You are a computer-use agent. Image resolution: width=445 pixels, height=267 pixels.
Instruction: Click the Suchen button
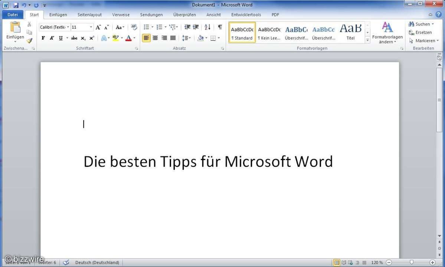click(421, 24)
